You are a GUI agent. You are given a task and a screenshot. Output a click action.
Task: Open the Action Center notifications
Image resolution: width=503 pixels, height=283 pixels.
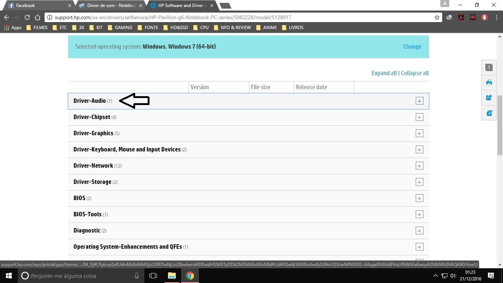pyautogui.click(x=490, y=276)
